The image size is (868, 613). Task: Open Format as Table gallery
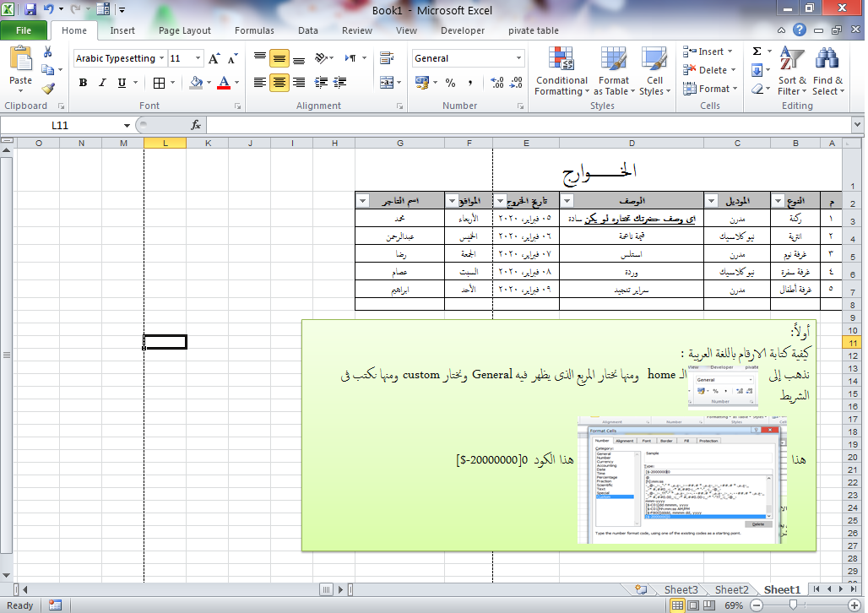[x=614, y=71]
